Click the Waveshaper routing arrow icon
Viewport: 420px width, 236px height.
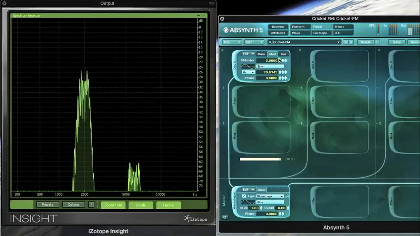(287, 197)
